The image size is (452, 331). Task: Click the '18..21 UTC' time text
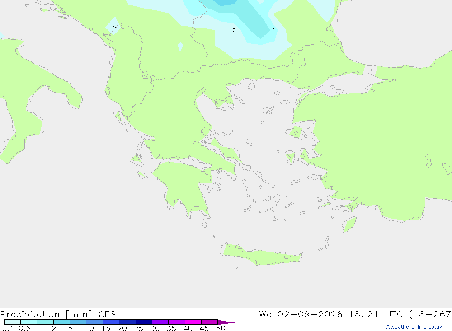pos(375,314)
